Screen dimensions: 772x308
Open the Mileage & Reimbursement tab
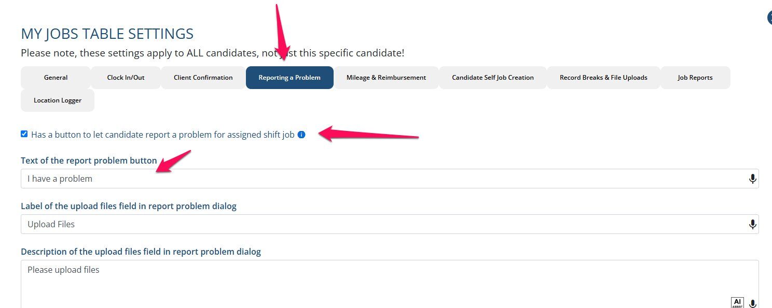pos(386,77)
